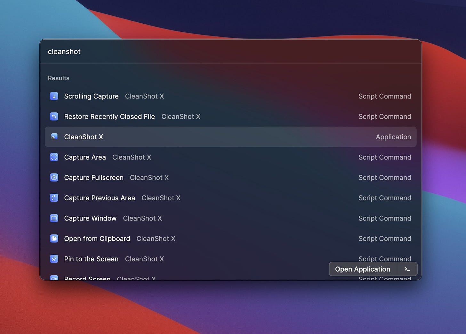The height and width of the screenshot is (334, 466).
Task: Run the Scrolling Capture command
Action: (230, 96)
